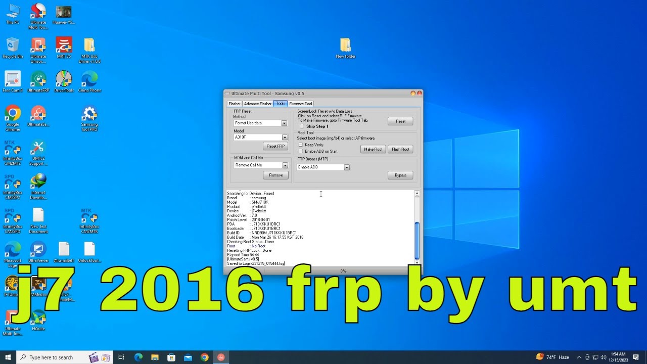Expand the FRP Reset Method dropdown

(x=284, y=123)
